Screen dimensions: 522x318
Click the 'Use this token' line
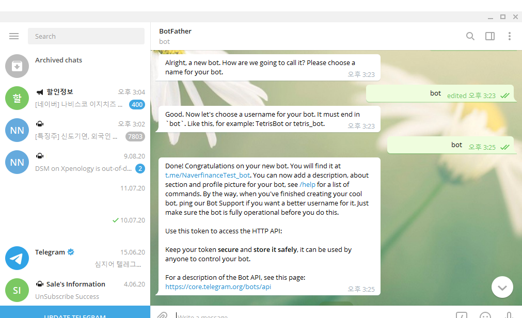pyautogui.click(x=224, y=231)
